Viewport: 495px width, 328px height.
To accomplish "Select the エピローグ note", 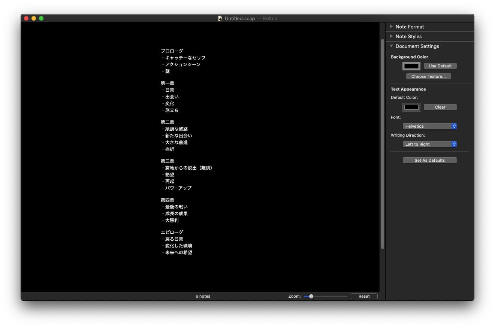I will pos(172,232).
